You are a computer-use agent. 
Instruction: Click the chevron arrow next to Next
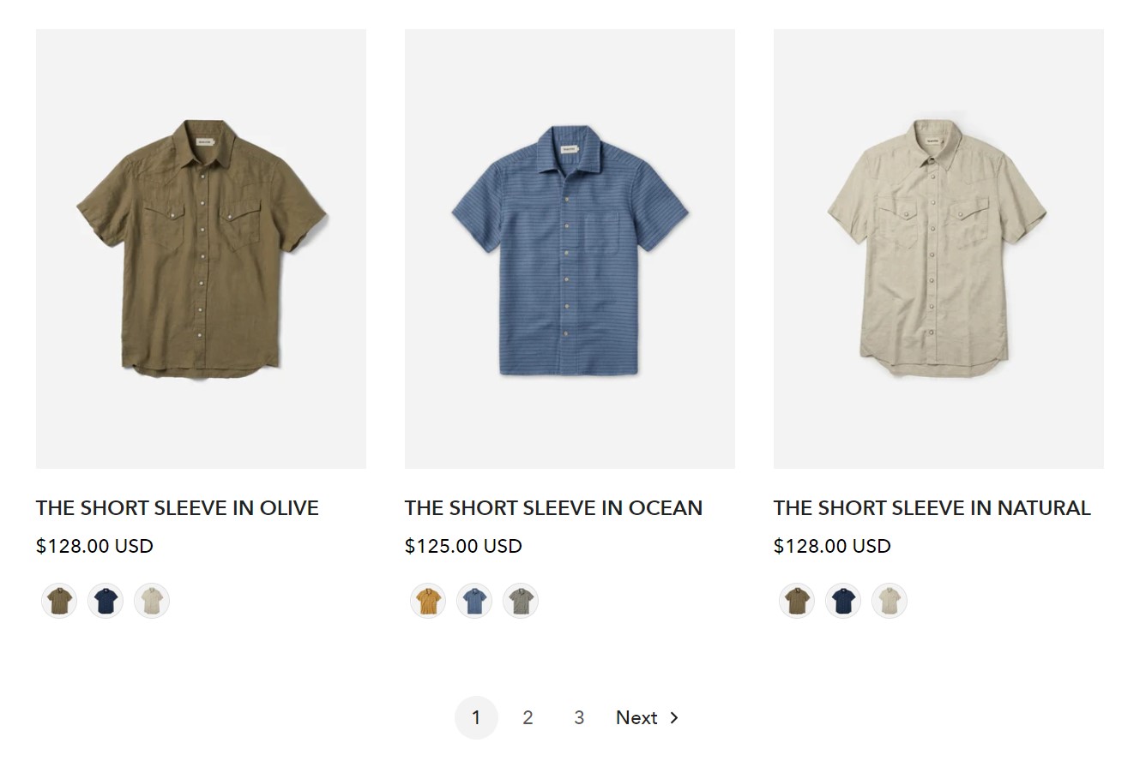(x=674, y=717)
